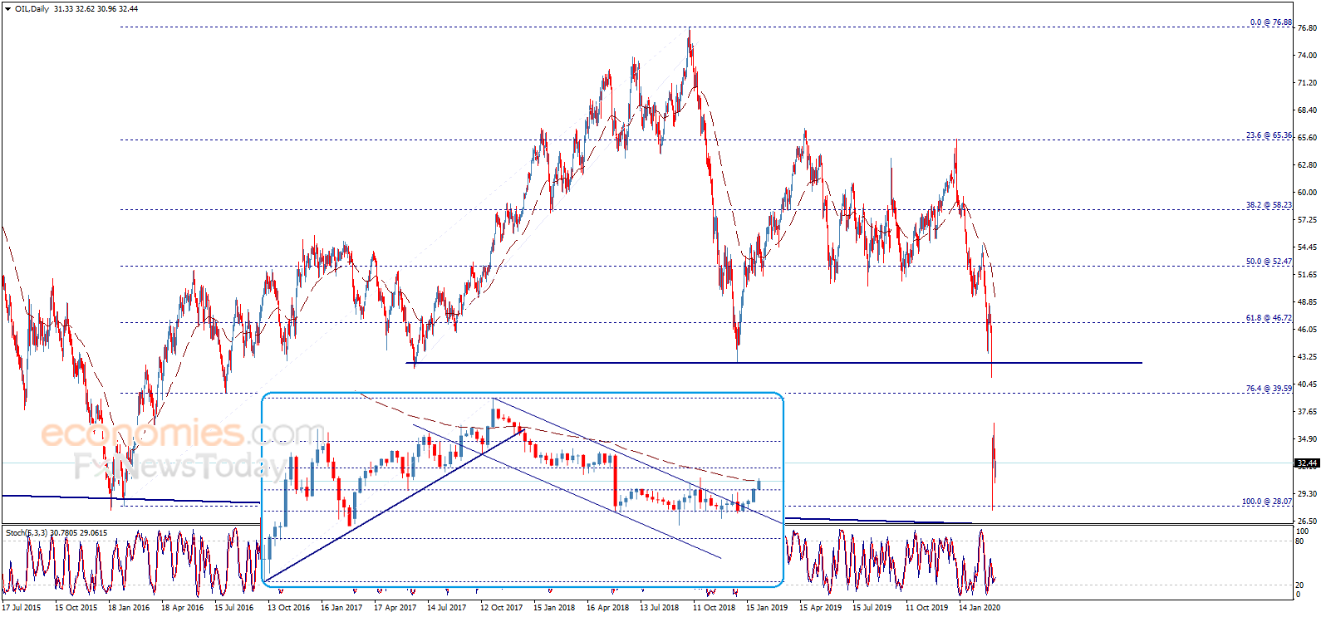Click the 13 Jul 2018 date label
Screen dimensions: 1326x617
click(660, 608)
